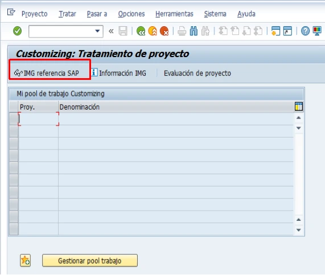Click the Save diskette icon
The image size is (325, 275).
[x=123, y=31]
